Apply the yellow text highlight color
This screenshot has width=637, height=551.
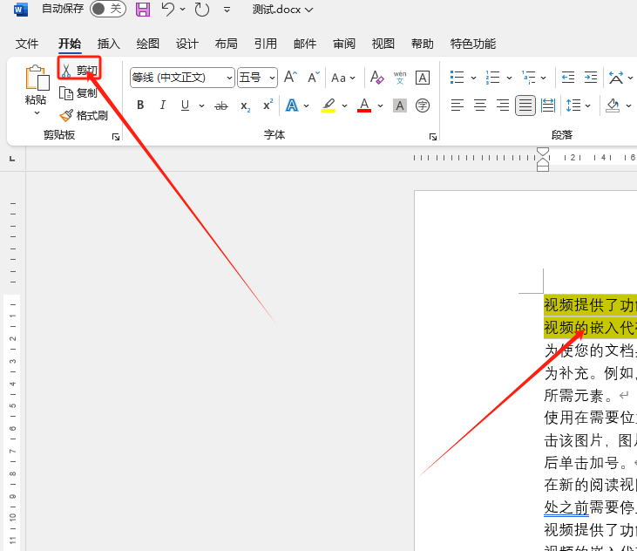(x=329, y=105)
